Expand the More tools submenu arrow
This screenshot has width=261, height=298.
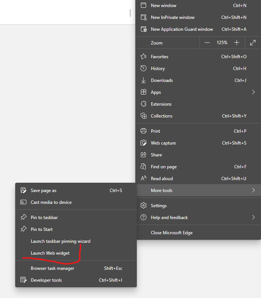253,190
